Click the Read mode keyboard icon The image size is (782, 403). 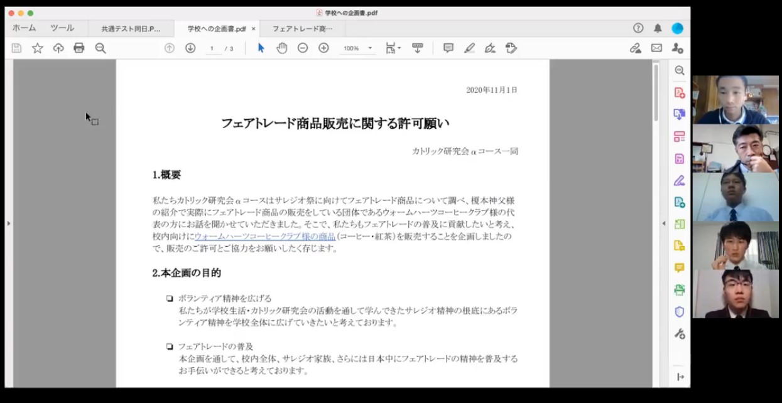[x=418, y=48]
